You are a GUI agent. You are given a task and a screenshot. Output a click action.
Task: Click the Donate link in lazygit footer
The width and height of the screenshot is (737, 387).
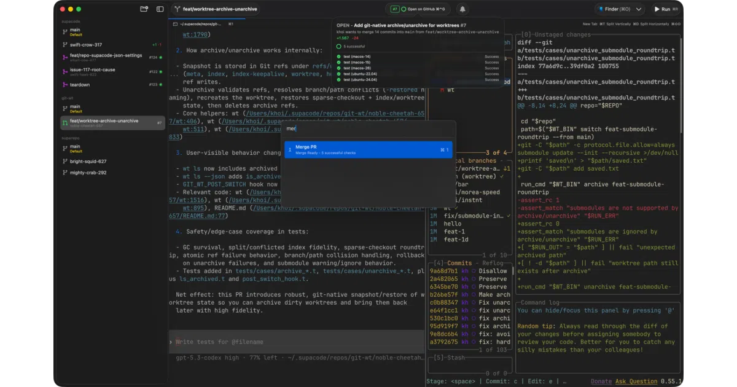(601, 381)
